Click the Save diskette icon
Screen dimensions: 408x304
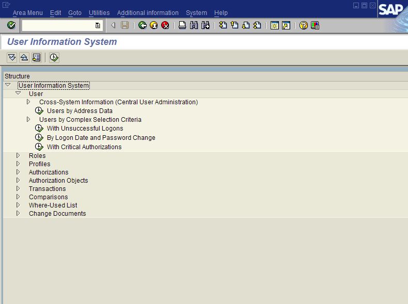[x=125, y=25]
